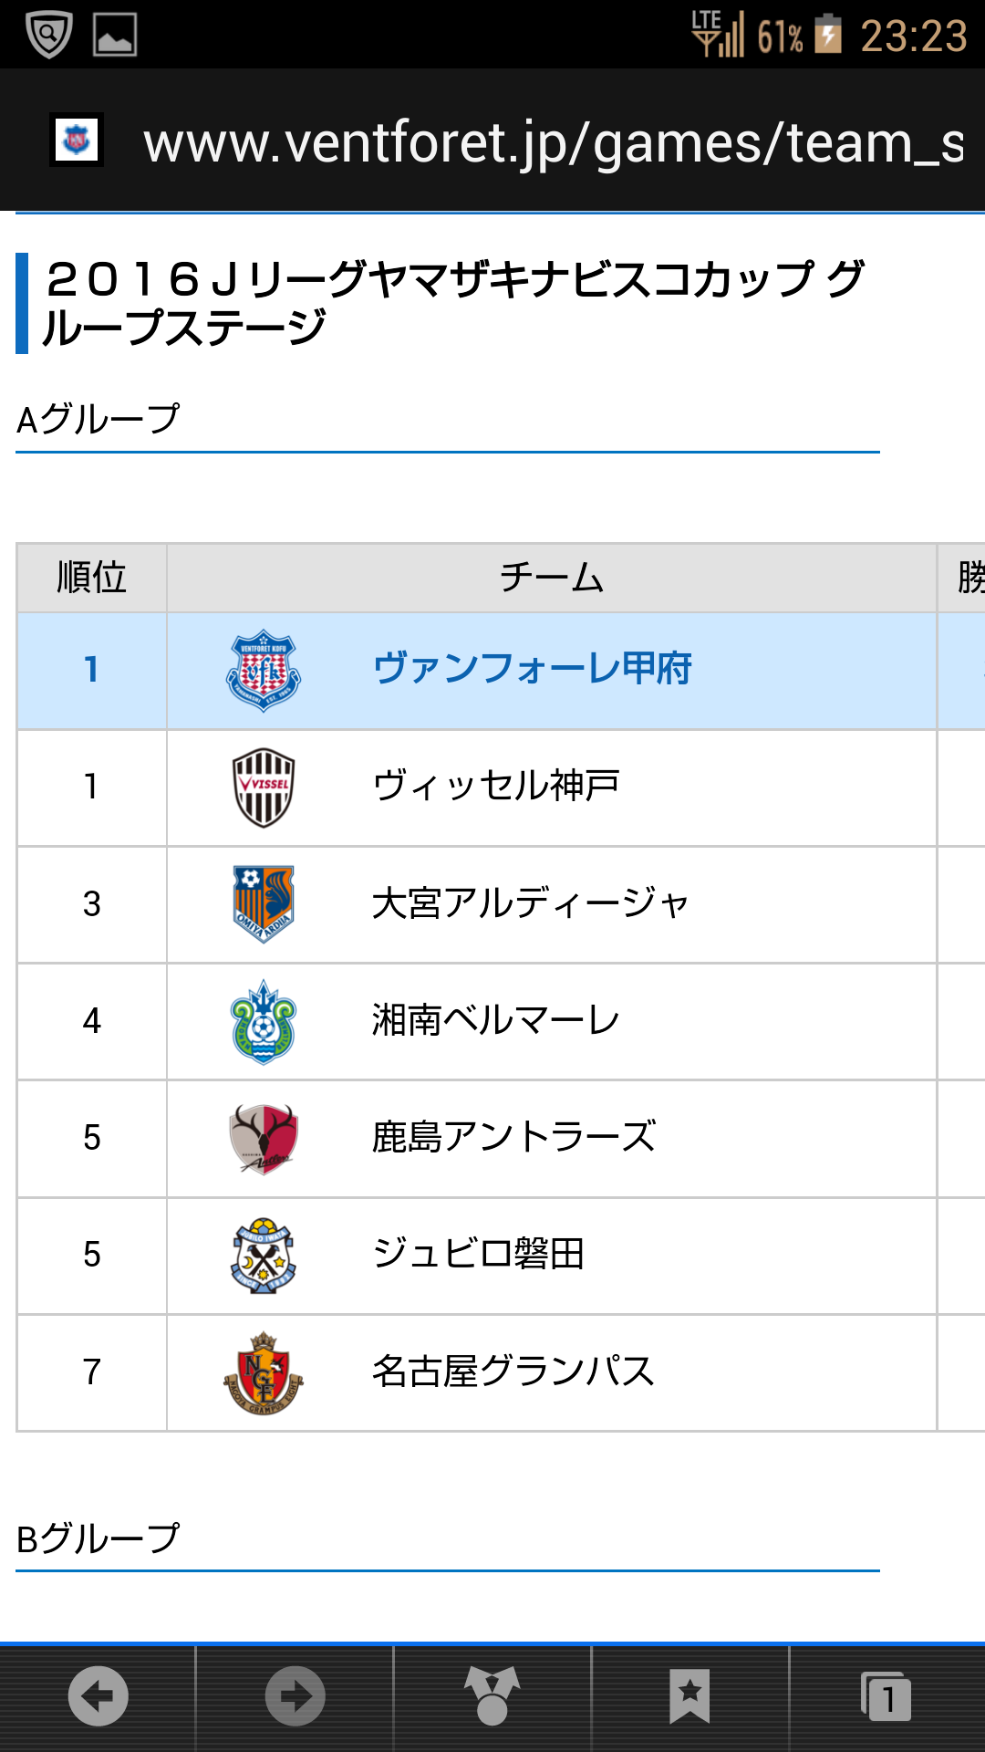
Task: Click the Kashima Antlers team crest
Action: pyautogui.click(x=264, y=1139)
